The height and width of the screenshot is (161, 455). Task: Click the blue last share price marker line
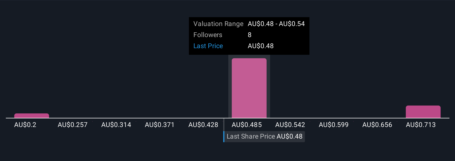coord(224,136)
